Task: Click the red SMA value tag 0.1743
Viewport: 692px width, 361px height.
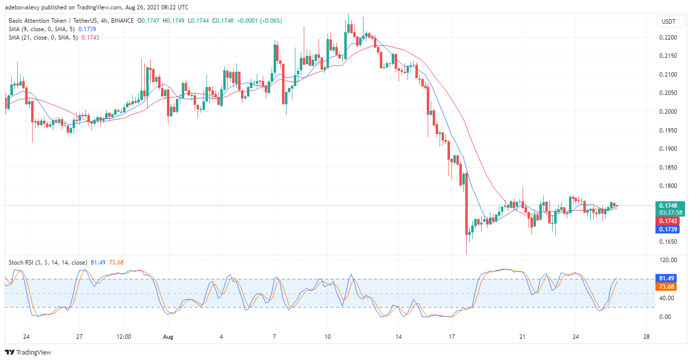Action: pos(668,221)
